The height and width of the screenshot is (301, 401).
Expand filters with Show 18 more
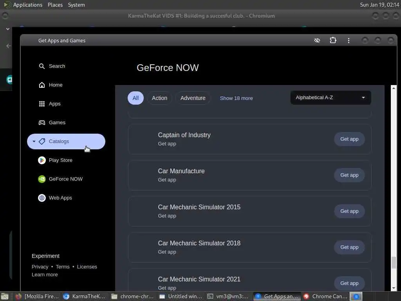click(x=236, y=98)
